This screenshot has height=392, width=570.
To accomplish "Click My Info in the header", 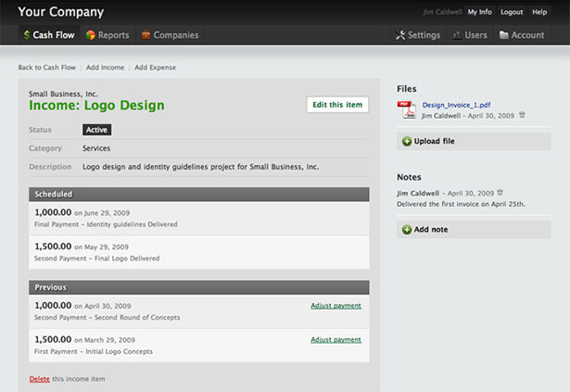I will (479, 12).
